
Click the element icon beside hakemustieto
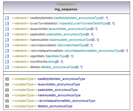(7, 40)
